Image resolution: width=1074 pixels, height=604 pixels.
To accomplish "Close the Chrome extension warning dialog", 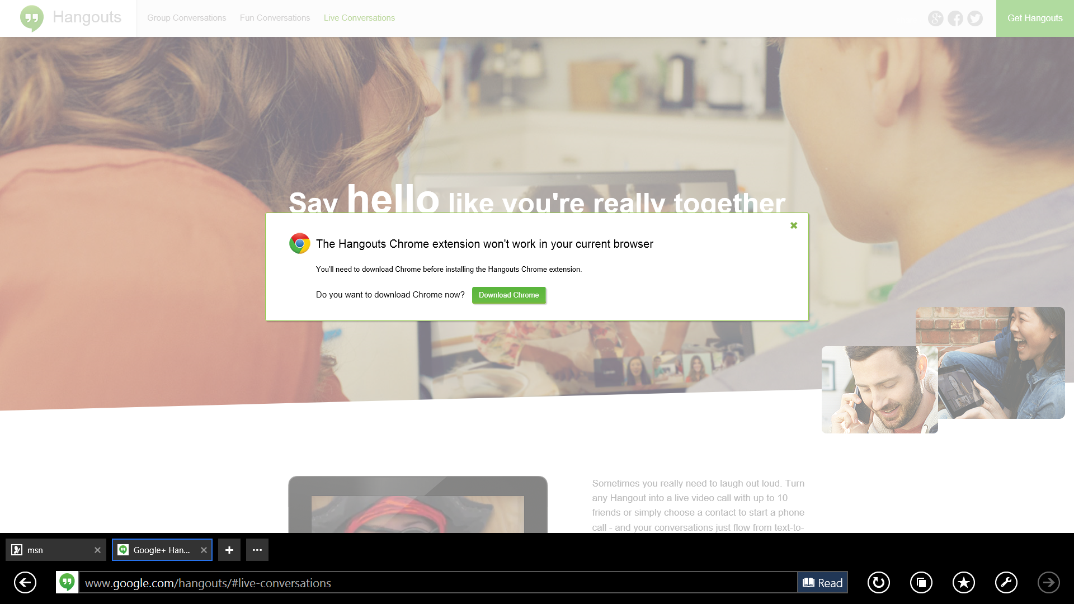I will pos(793,225).
